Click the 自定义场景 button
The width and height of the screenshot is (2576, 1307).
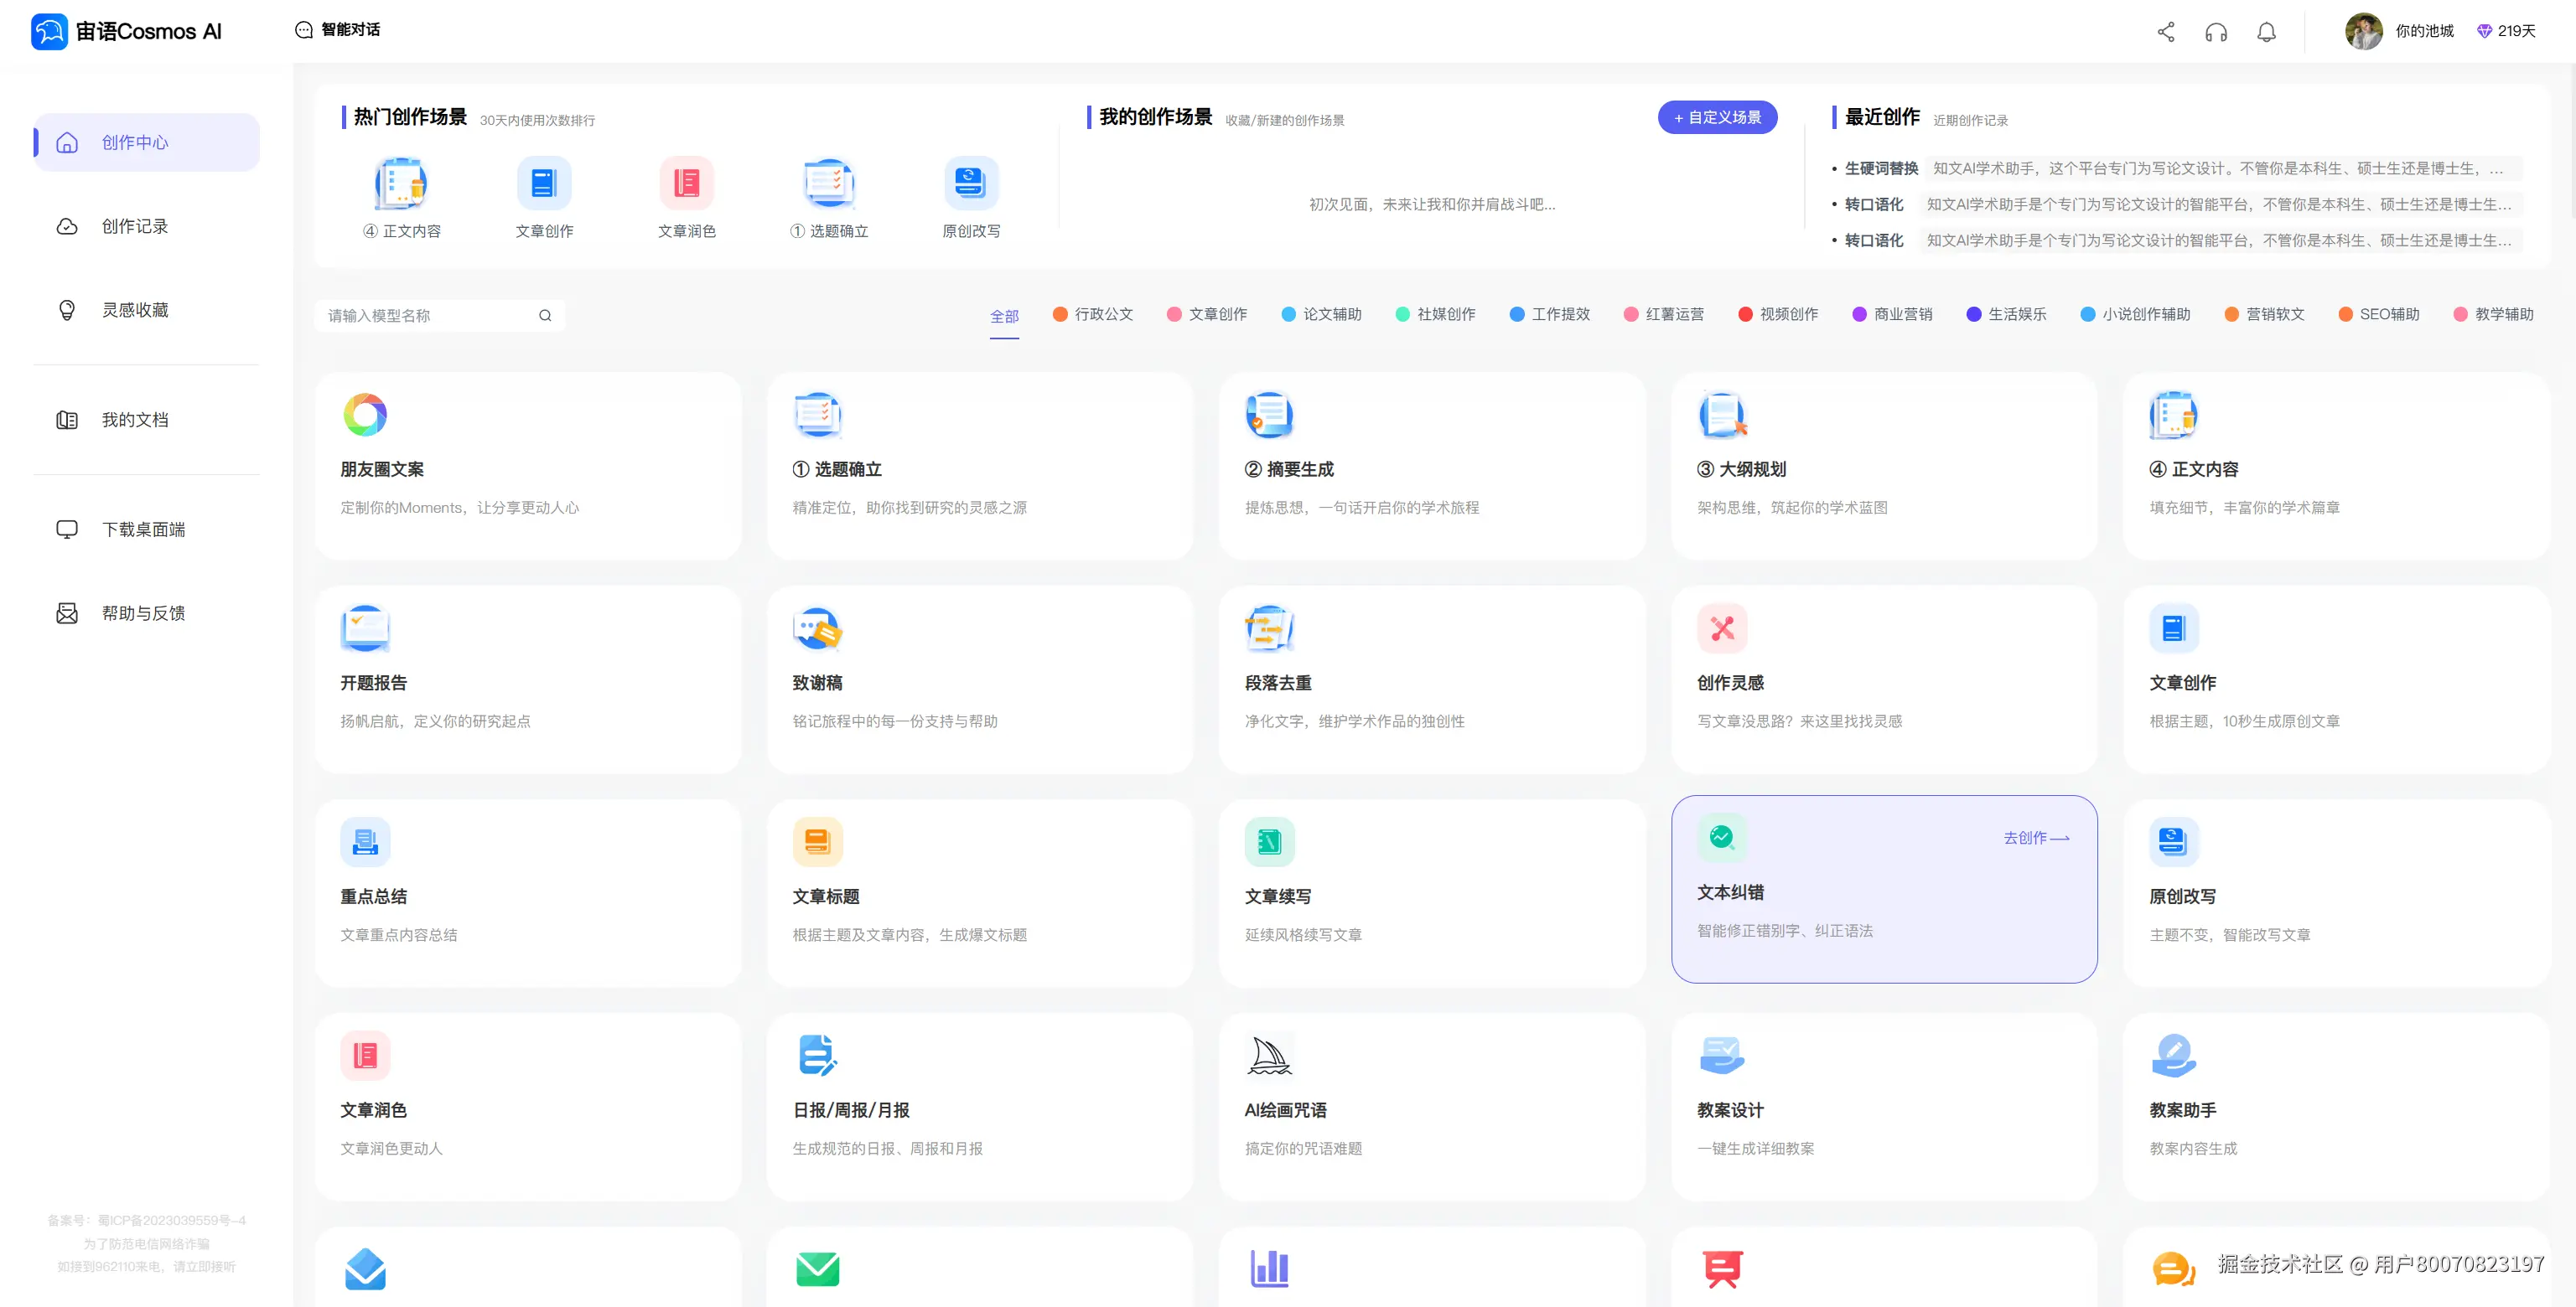coord(1717,118)
